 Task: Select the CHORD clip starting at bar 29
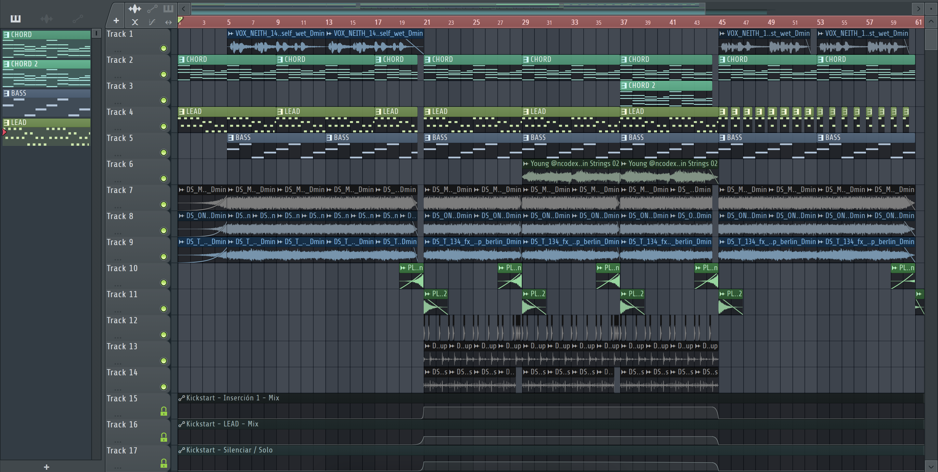(x=571, y=67)
